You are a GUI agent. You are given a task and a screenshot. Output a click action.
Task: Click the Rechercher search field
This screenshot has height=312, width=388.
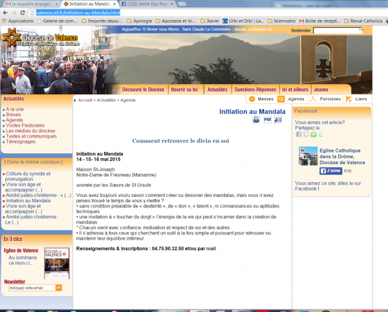pyautogui.click(x=336, y=30)
